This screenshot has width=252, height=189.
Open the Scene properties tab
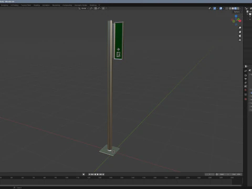tap(246, 86)
